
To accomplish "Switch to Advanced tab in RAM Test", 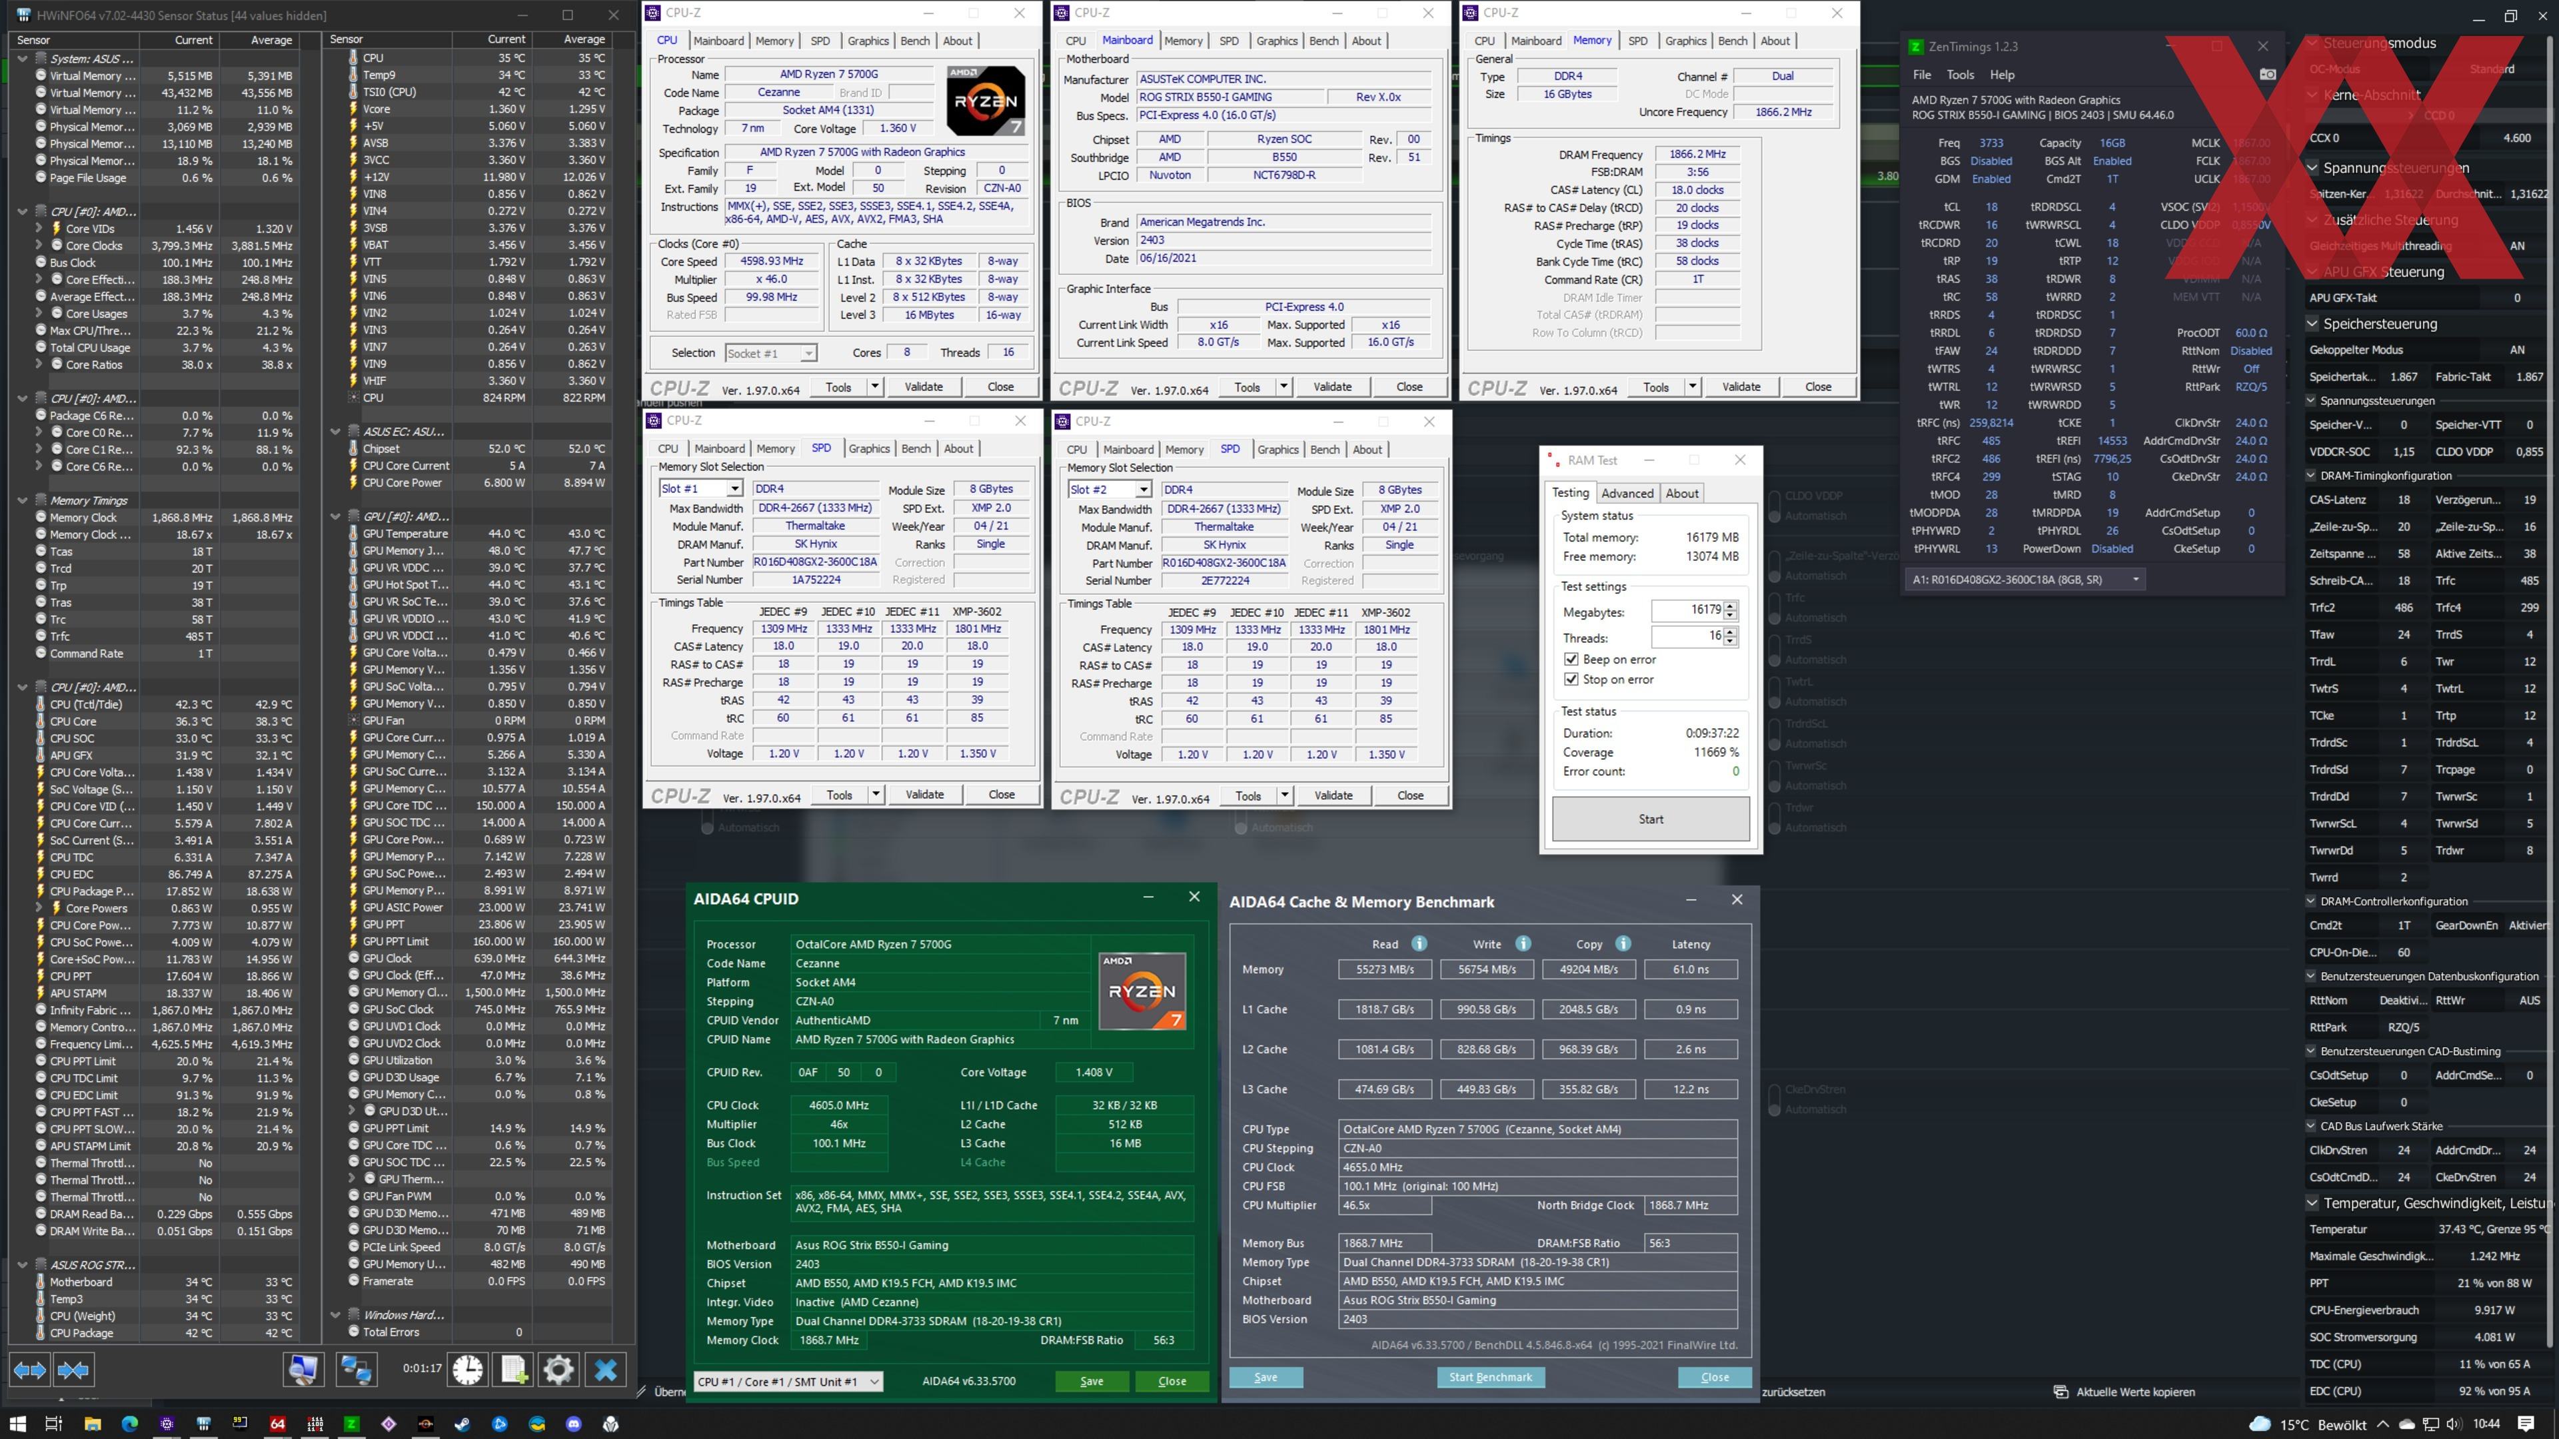I will click(1627, 492).
